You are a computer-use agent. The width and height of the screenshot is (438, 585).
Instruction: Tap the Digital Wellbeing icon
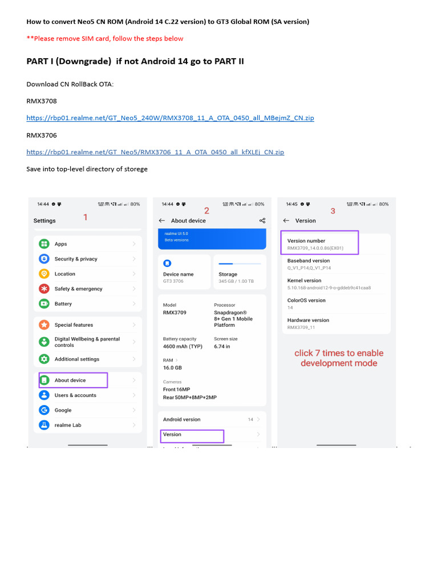click(x=44, y=342)
